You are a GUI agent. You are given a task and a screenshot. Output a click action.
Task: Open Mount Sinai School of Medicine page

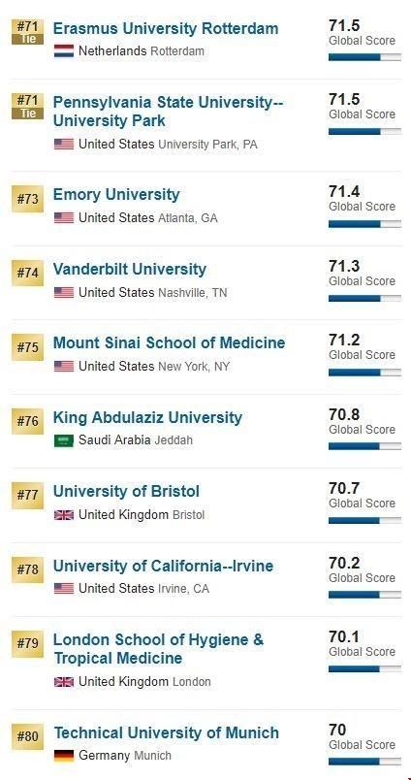(169, 342)
